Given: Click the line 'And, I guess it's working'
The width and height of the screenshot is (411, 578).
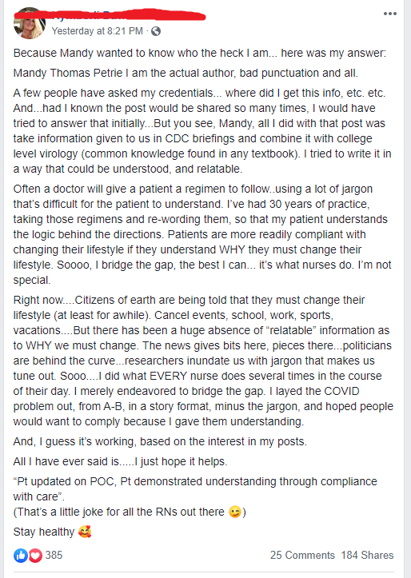Looking at the screenshot, I should tap(160, 441).
